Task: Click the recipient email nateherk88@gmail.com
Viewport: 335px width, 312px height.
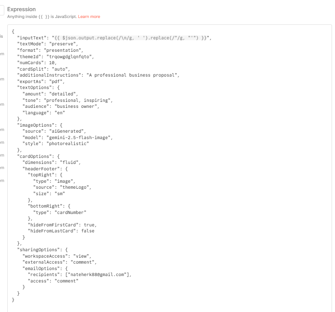Action: click(97, 275)
